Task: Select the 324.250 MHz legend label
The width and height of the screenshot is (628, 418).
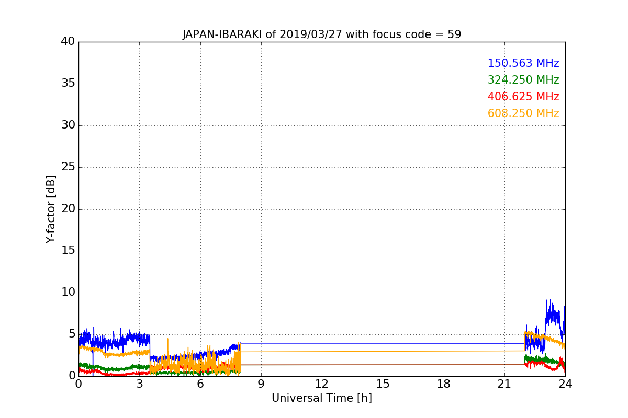Action: [x=523, y=80]
